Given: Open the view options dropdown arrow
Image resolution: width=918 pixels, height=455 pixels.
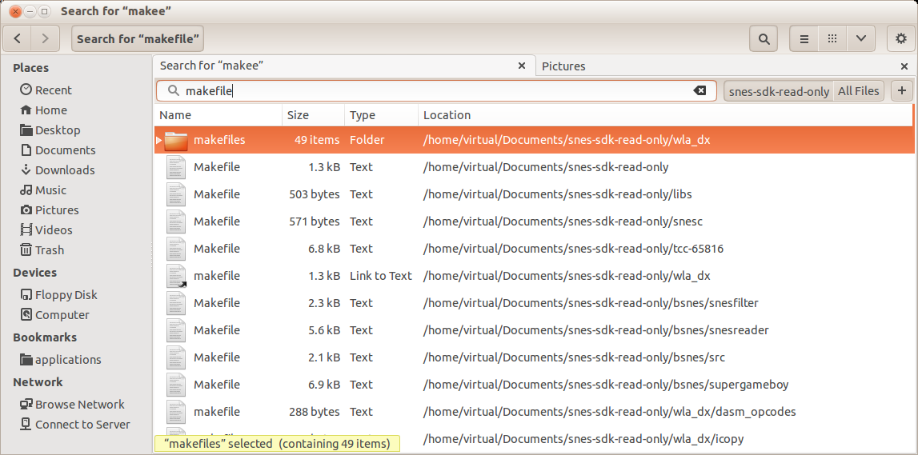Looking at the screenshot, I should 860,38.
